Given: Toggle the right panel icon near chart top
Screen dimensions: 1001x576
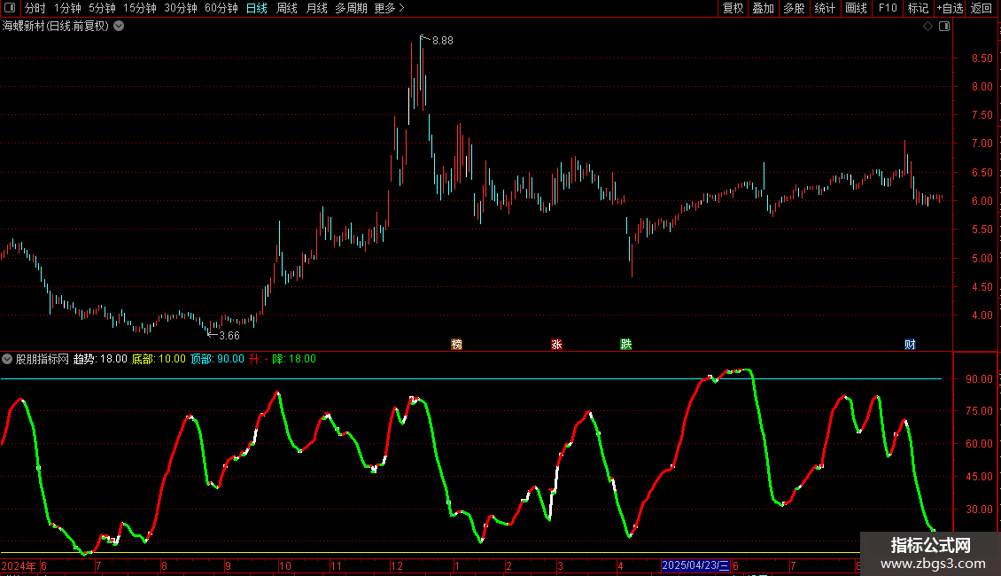Looking at the screenshot, I should [x=944, y=27].
